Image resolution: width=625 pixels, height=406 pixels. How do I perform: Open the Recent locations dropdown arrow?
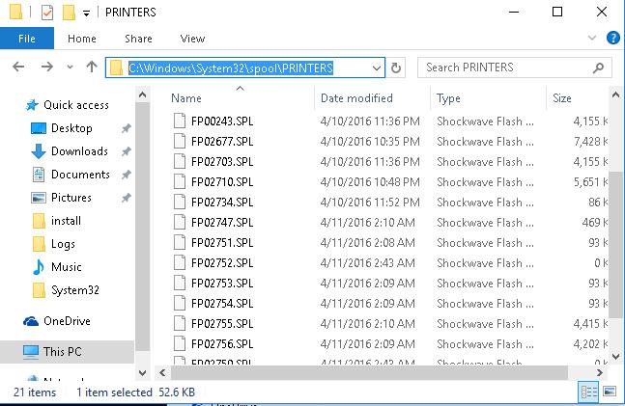[69, 68]
